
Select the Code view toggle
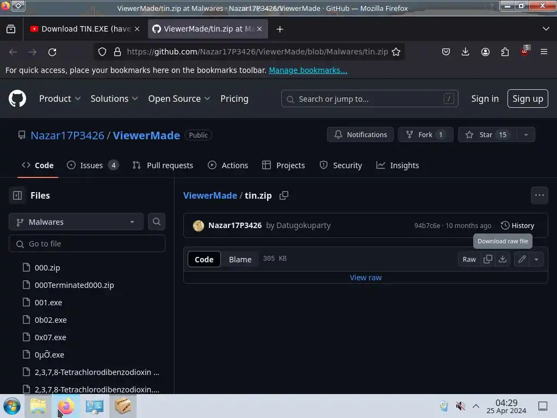204,260
